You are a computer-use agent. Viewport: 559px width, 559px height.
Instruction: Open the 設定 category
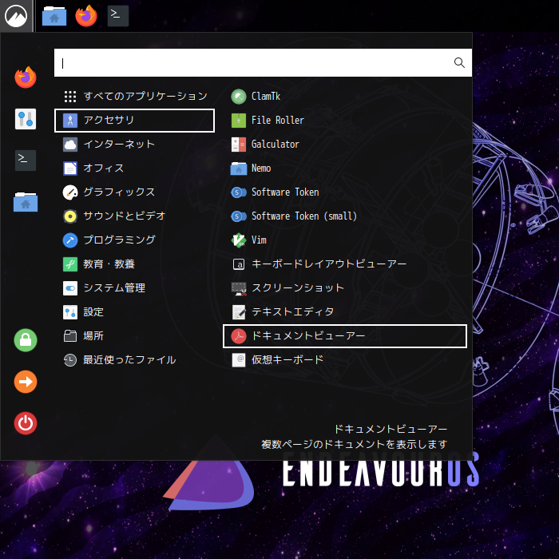(x=134, y=312)
